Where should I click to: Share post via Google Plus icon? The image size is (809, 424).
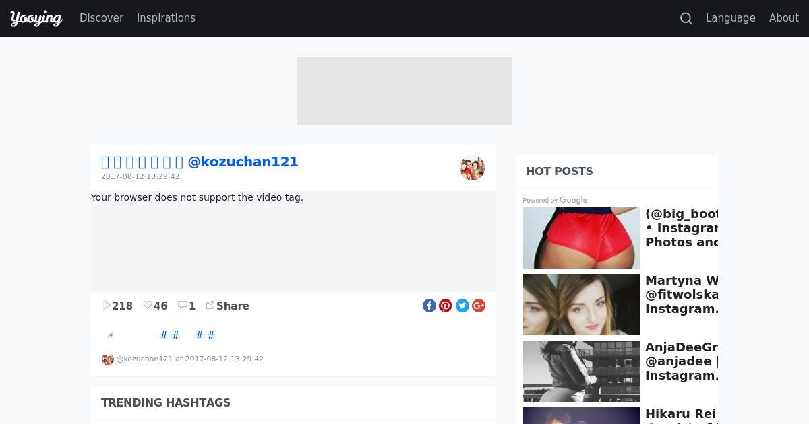click(479, 306)
